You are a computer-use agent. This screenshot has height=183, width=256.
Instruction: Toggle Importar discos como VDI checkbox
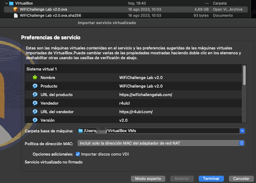(x=78, y=154)
